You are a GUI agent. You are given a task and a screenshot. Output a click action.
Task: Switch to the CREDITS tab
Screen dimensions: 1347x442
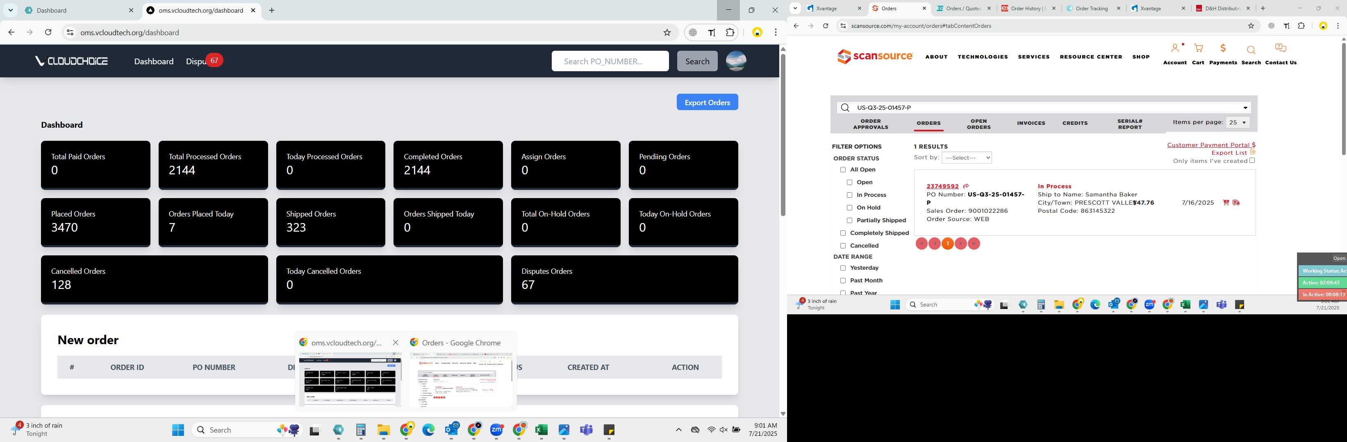tap(1074, 123)
